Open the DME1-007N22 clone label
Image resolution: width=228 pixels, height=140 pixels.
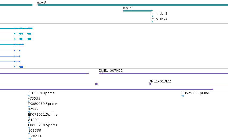[111, 71]
